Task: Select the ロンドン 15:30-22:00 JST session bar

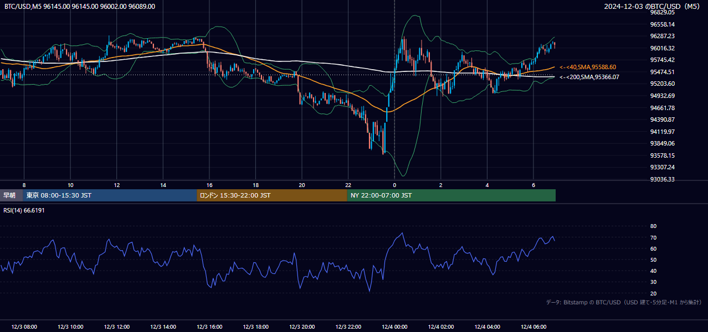Action: [x=272, y=195]
